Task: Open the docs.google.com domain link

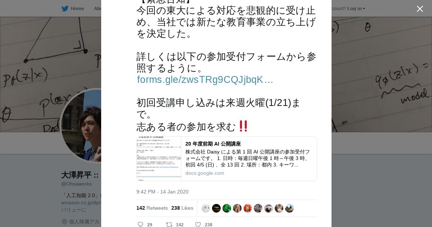Action: (x=205, y=173)
